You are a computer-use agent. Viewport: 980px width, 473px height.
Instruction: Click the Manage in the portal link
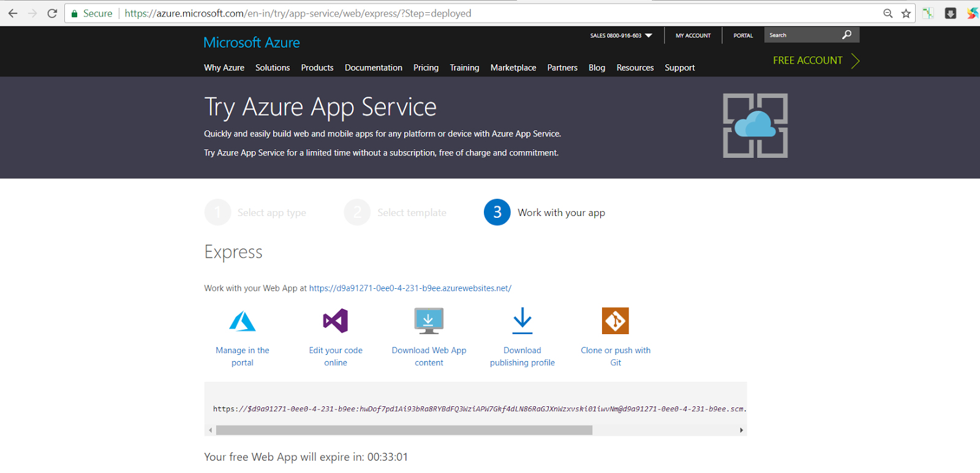[x=243, y=356]
